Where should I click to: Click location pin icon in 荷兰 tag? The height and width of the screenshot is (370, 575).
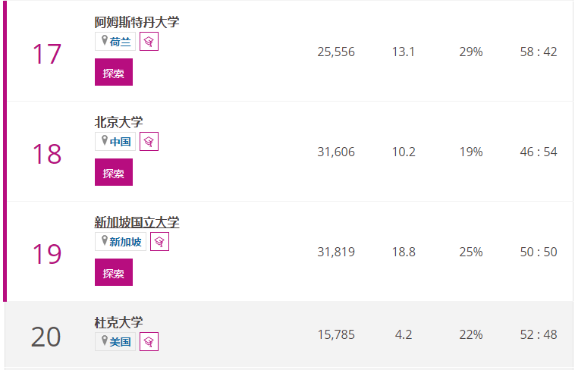click(105, 40)
